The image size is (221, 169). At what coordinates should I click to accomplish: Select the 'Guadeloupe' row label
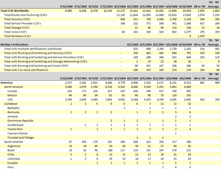click(x=15, y=125)
